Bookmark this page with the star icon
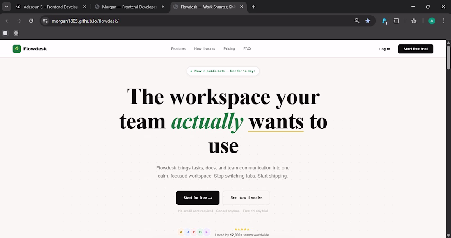Viewport: 451px width, 238px height. pos(368,21)
